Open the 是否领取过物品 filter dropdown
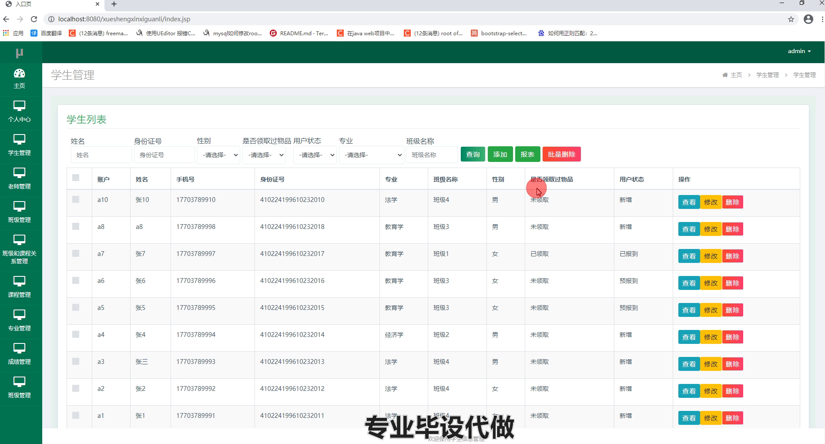Viewport: 825px width, 444px height. [264, 155]
